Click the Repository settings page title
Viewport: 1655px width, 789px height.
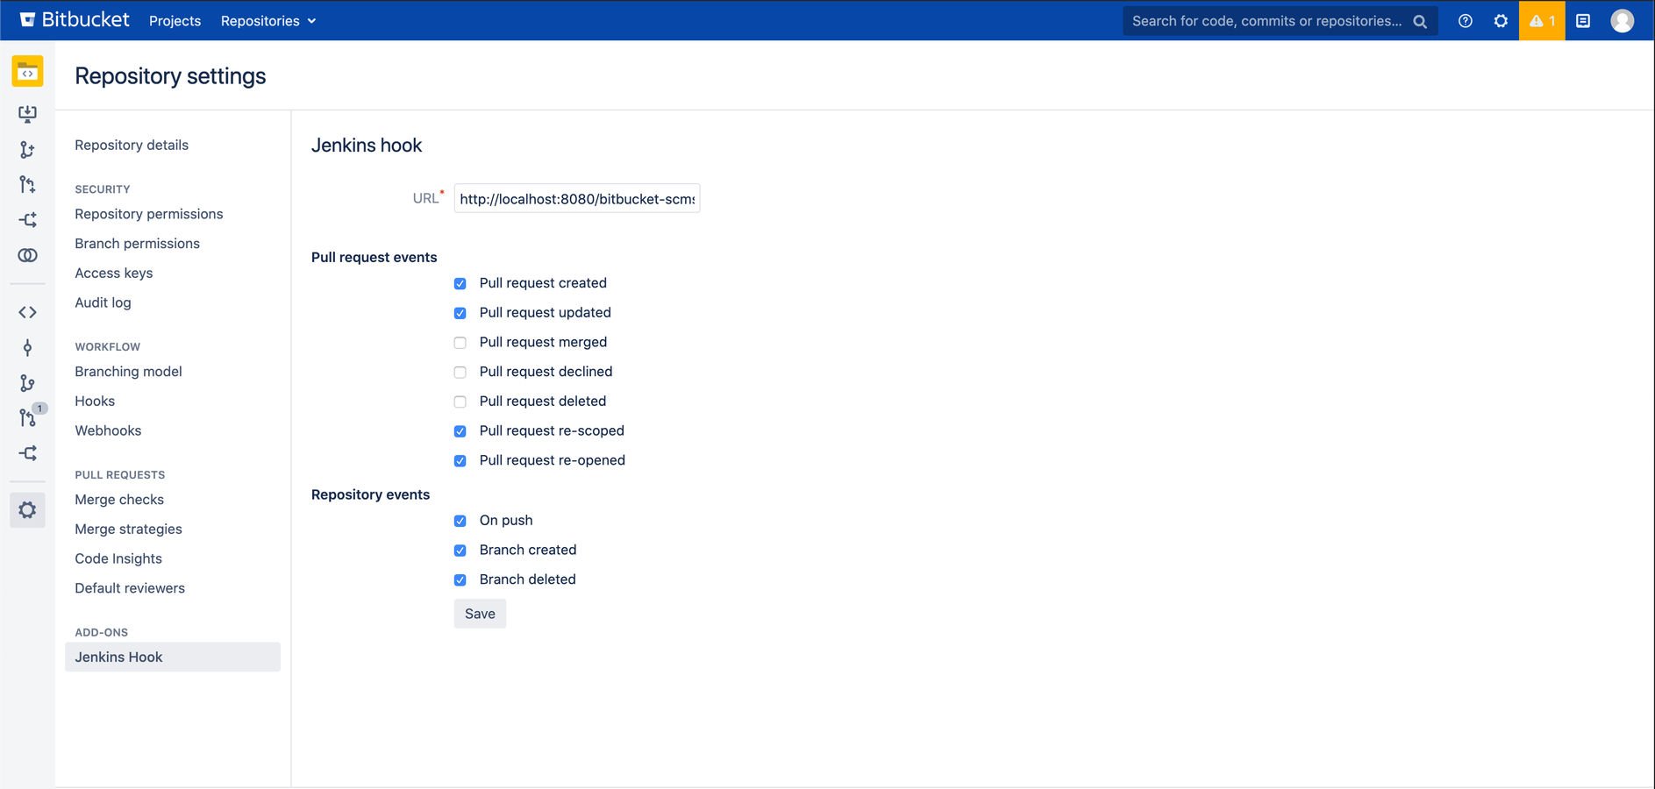coord(170,76)
